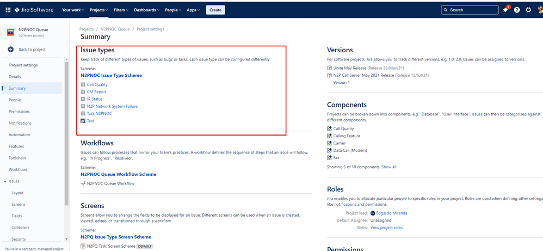Open Edgardo Miranda profile link

(x=392, y=213)
